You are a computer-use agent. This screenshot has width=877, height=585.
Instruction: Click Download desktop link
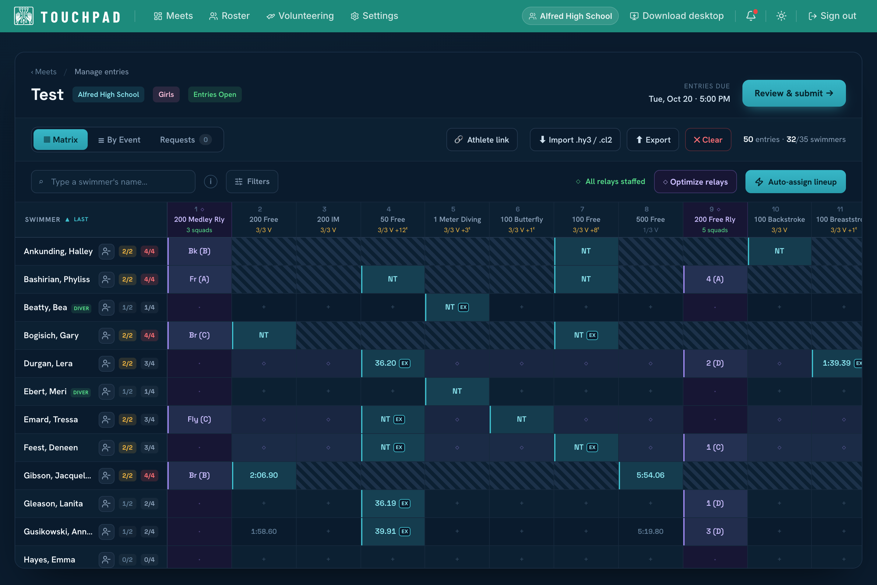click(x=677, y=16)
